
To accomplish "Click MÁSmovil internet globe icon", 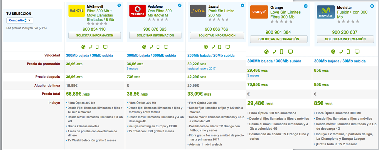I will pyautogui.click(x=83, y=47).
